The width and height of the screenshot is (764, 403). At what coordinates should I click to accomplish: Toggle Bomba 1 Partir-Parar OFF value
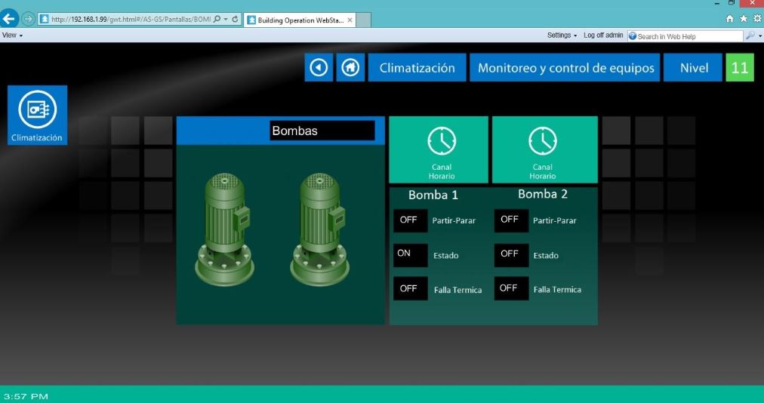(x=410, y=220)
